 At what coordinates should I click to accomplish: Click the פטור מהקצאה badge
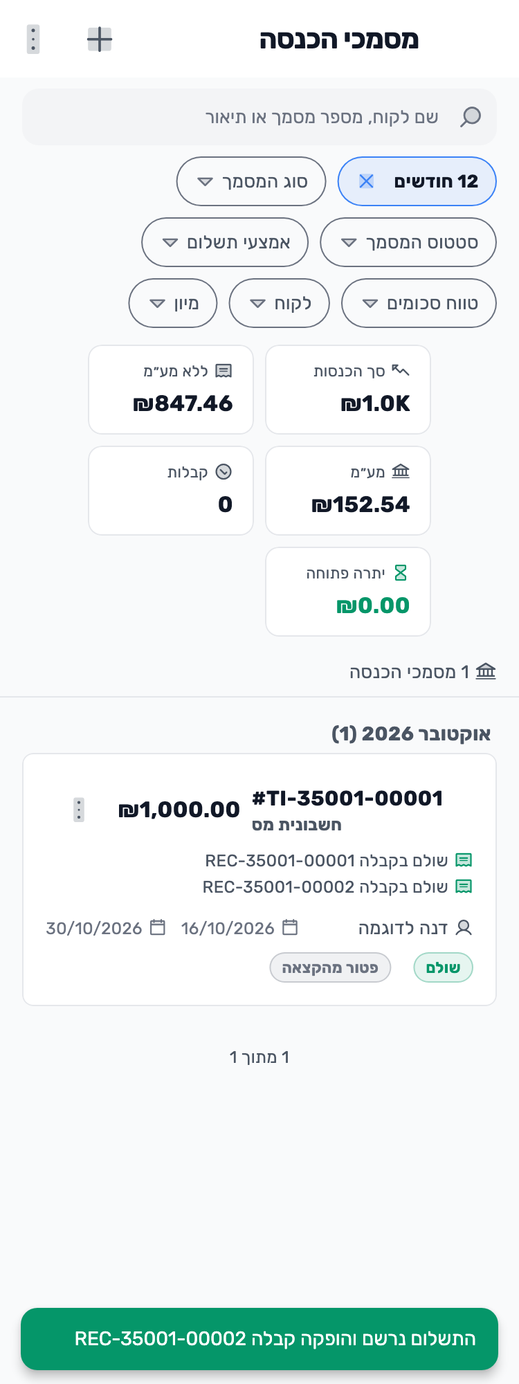(x=330, y=967)
